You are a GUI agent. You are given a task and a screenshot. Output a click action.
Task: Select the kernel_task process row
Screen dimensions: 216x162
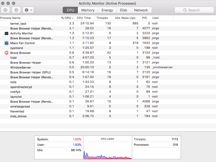point(108,24)
